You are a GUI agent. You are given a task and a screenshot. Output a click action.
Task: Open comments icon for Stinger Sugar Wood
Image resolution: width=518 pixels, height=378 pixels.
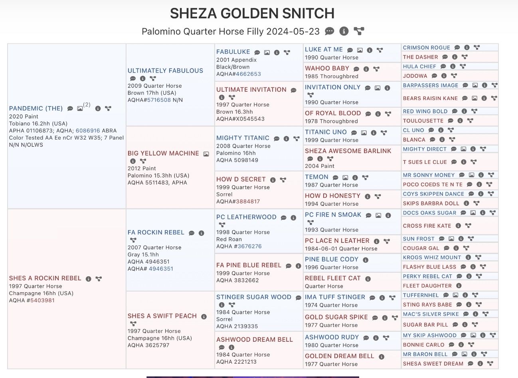tap(298, 297)
